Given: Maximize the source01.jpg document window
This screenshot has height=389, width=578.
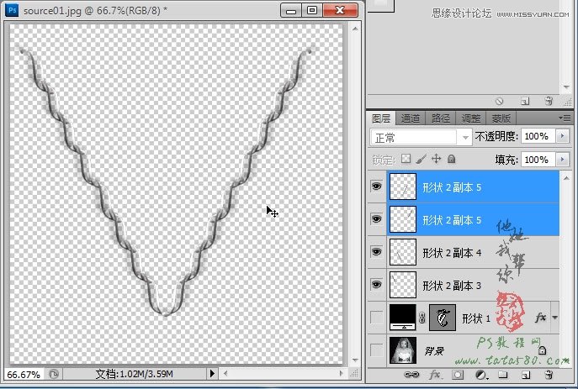Looking at the screenshot, I should click(x=312, y=10).
